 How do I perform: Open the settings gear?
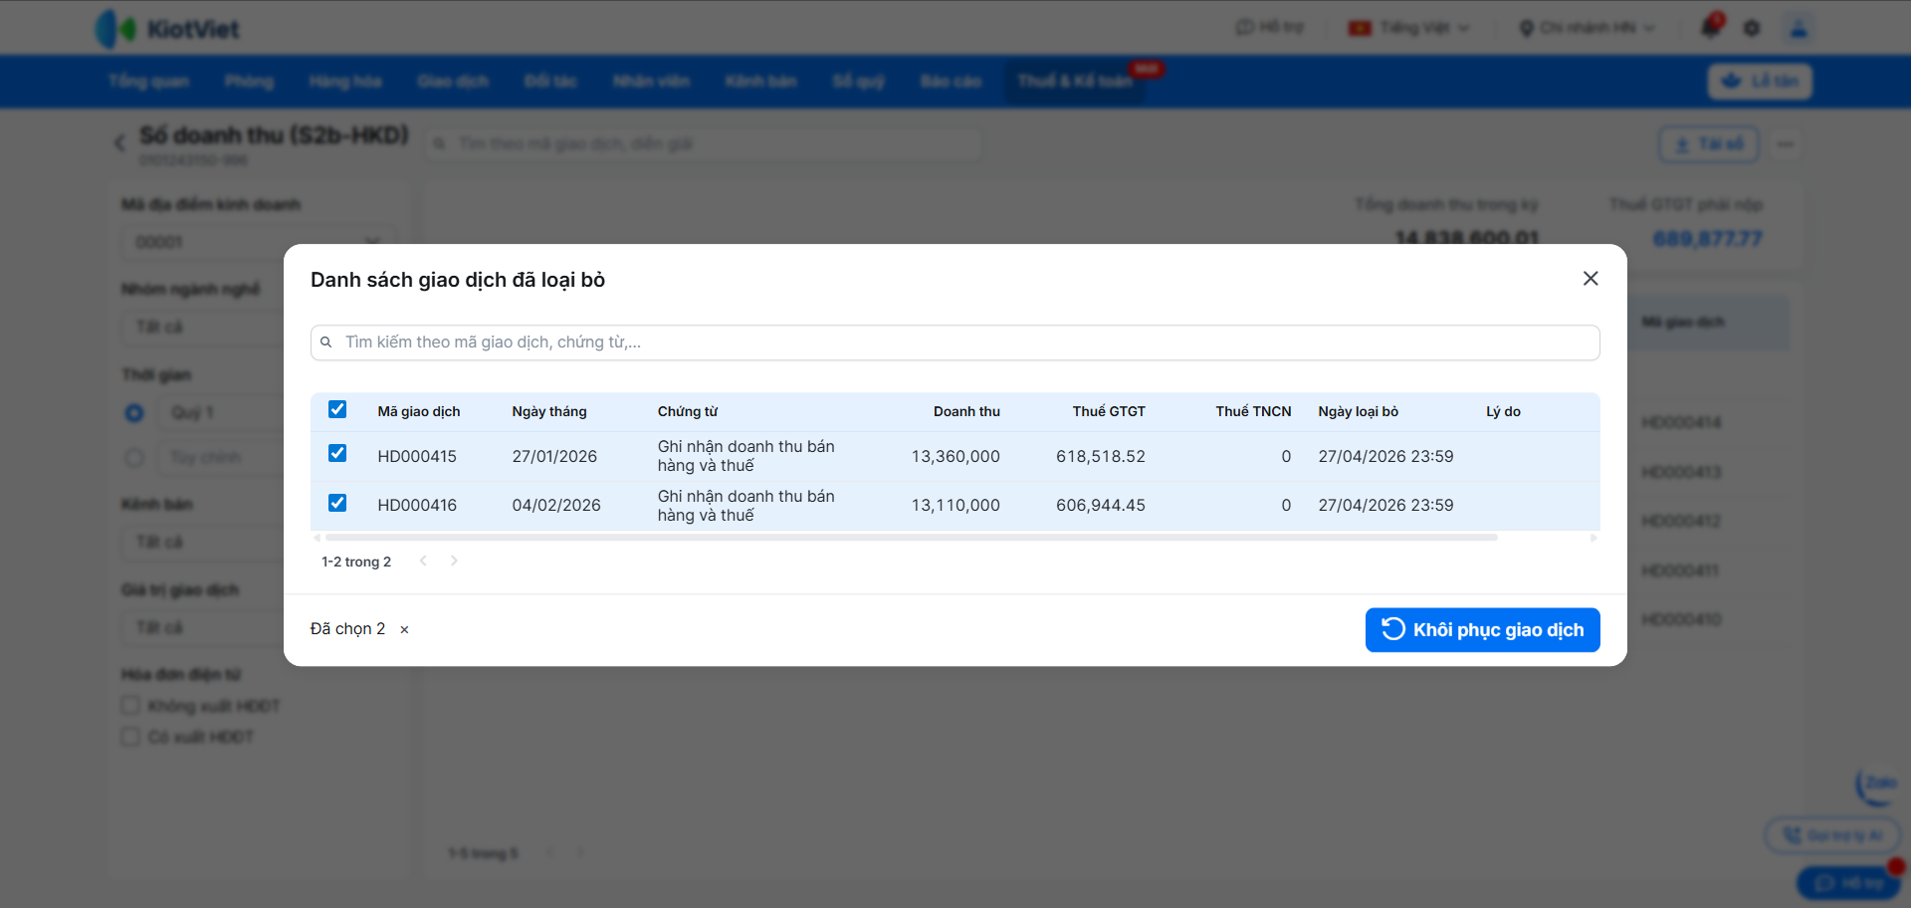[1752, 28]
